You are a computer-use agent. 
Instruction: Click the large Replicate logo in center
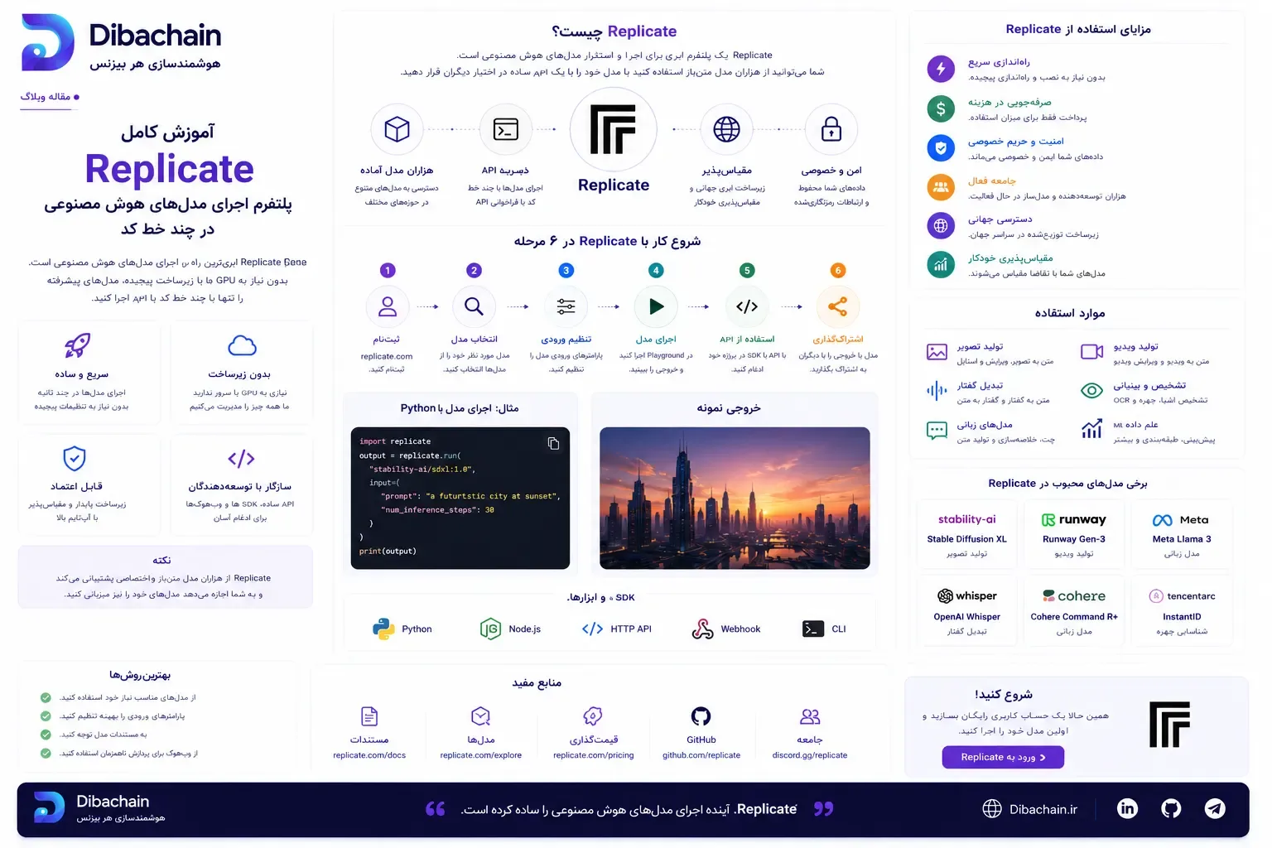click(613, 129)
